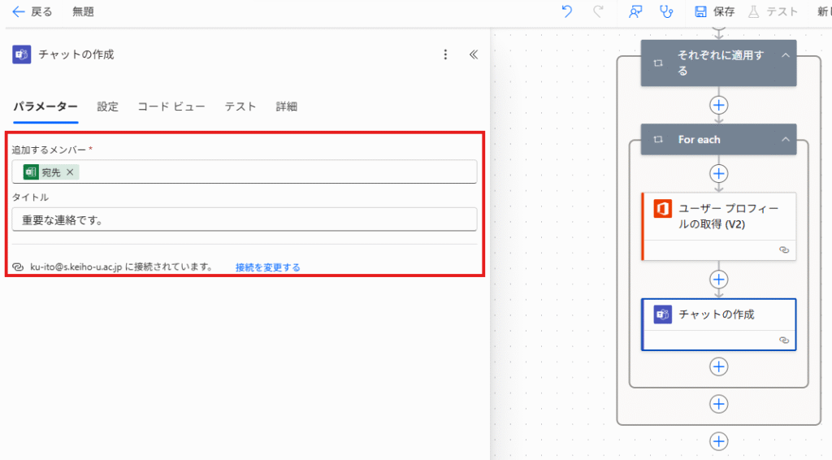Add step below チャットの作成 card
Screen dimensions: 832x460
(x=718, y=367)
